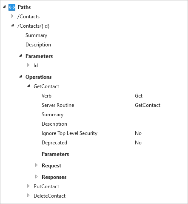This screenshot has height=204, width=188.
Task: Expand the /Contacts path node
Action: [12, 16]
